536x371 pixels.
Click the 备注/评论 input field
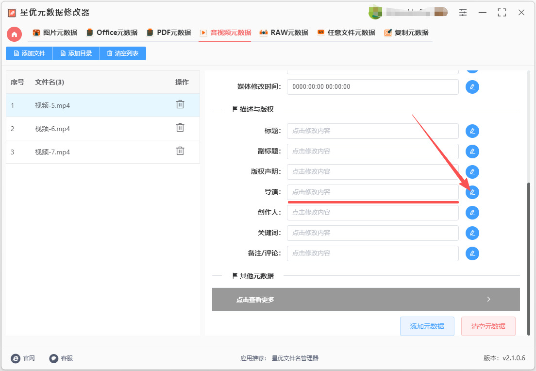tap(372, 253)
